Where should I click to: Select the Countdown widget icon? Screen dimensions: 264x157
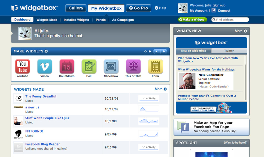click(x=67, y=66)
